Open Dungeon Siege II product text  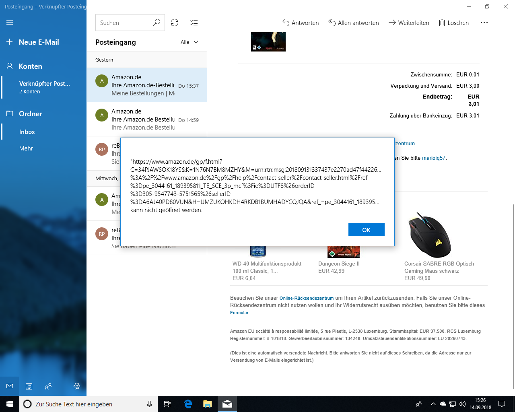tap(339, 264)
